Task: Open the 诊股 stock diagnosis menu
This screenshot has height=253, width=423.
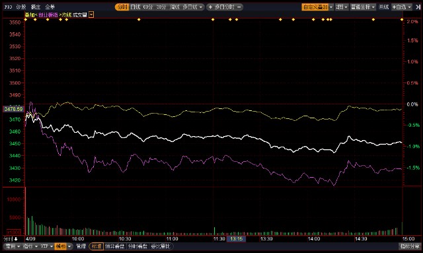Action: click(x=21, y=7)
